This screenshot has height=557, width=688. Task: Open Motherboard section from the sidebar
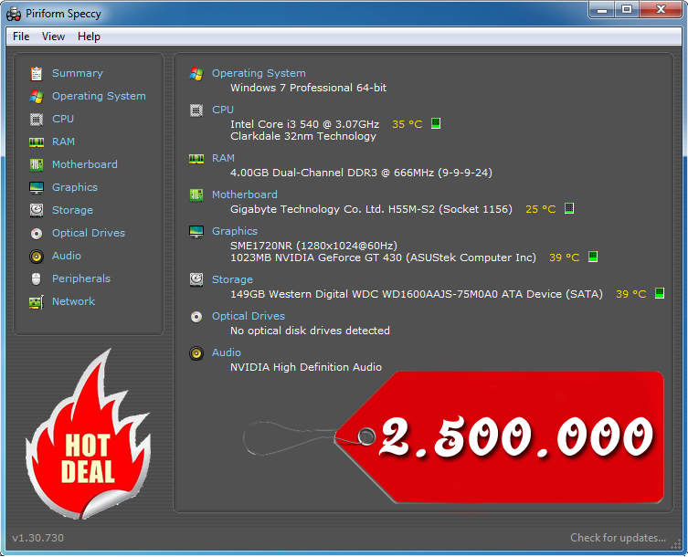[x=85, y=164]
